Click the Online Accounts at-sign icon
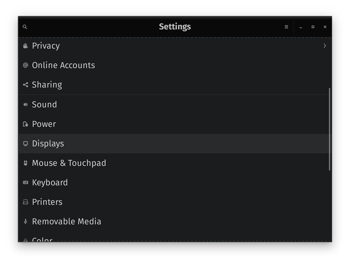 pos(25,65)
